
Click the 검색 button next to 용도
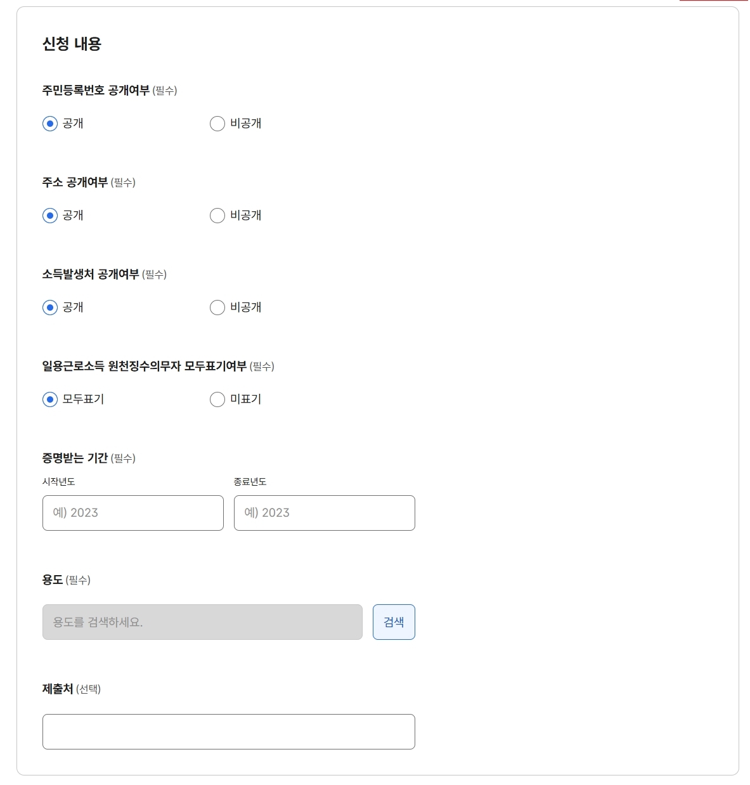pos(394,621)
